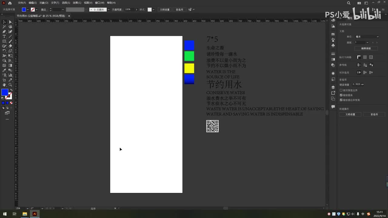This screenshot has height=218, width=388.
Task: Open the Symbols panel club icon
Action: point(333,45)
